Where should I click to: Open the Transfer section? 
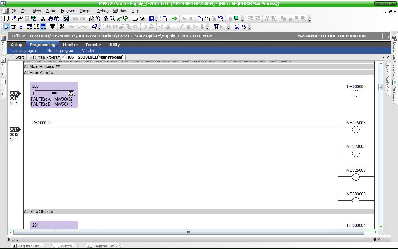(x=93, y=45)
